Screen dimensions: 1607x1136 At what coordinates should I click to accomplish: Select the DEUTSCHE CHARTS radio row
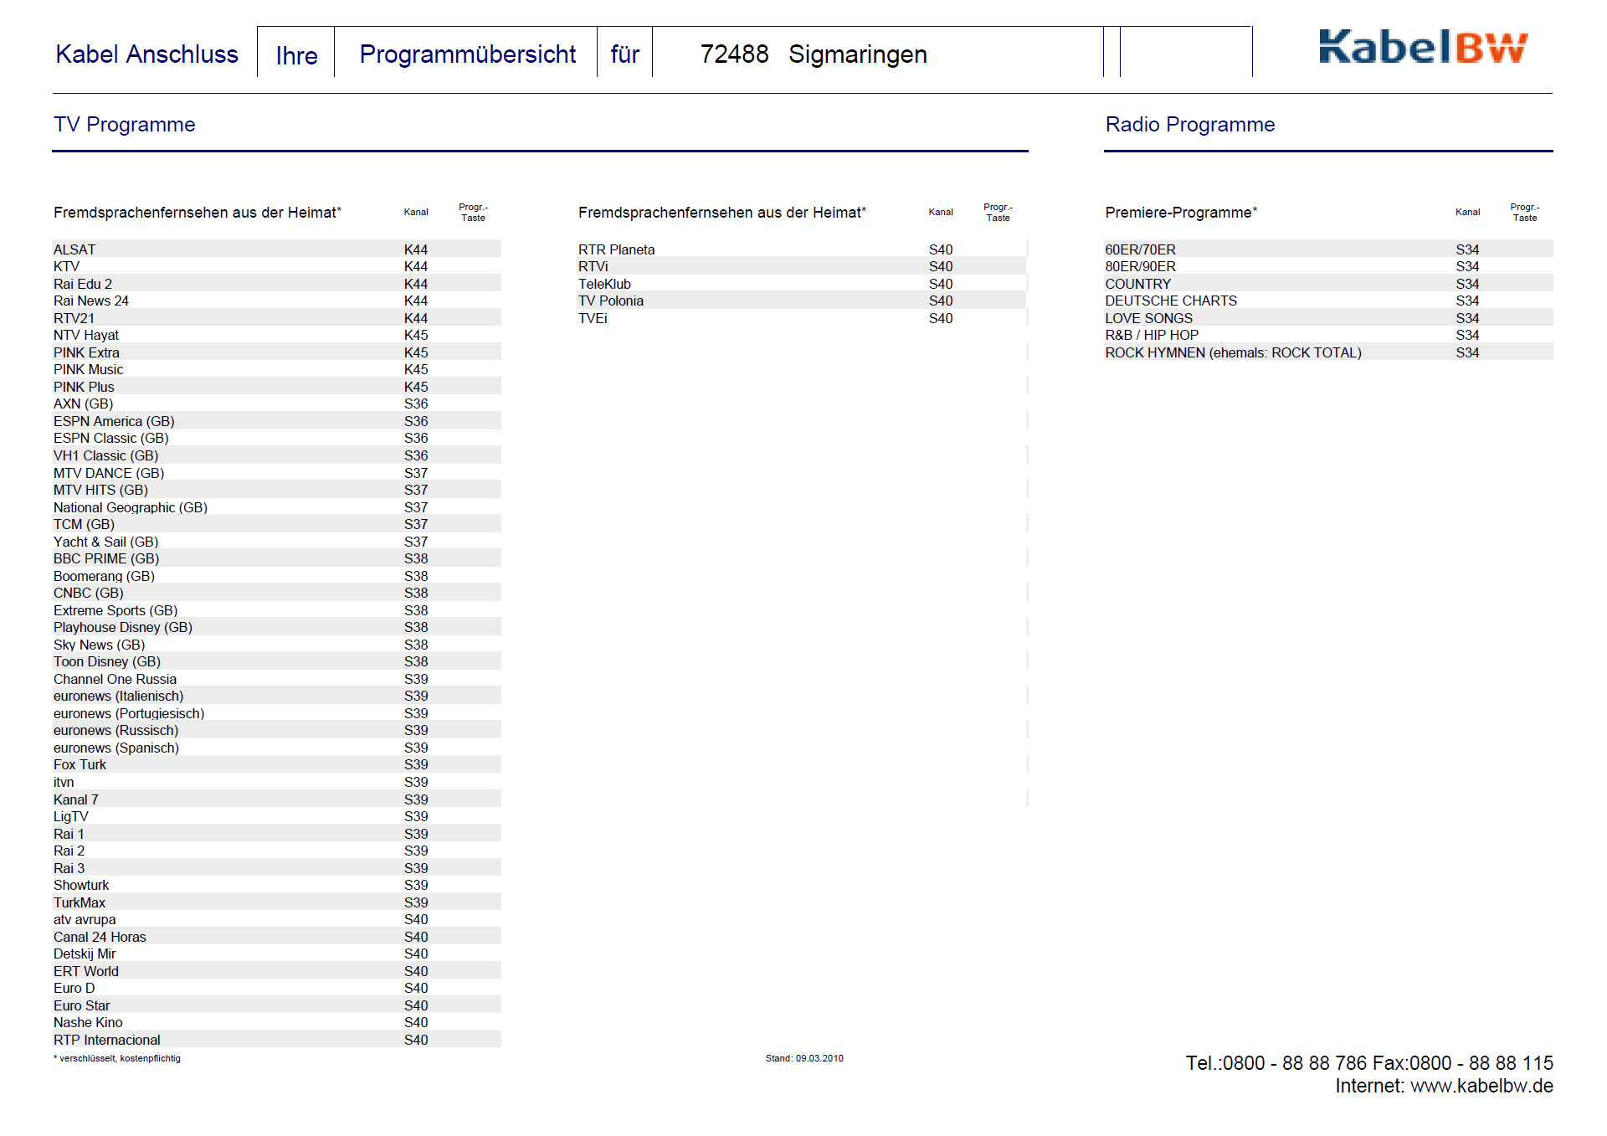pos(1170,301)
